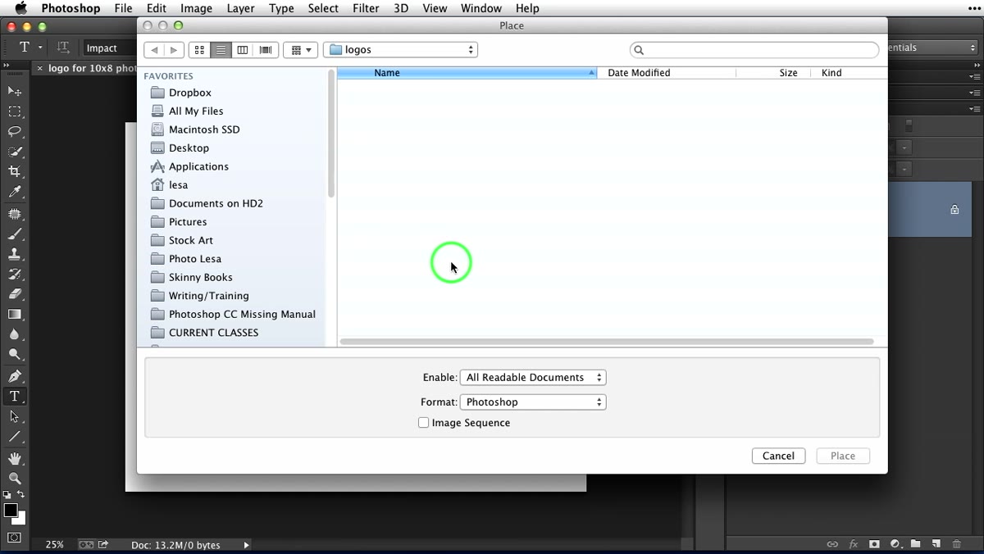Select the History Brush tool
The width and height of the screenshot is (984, 554).
(x=15, y=275)
